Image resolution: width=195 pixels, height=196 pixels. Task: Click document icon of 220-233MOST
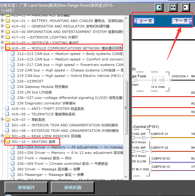(x=13, y=81)
